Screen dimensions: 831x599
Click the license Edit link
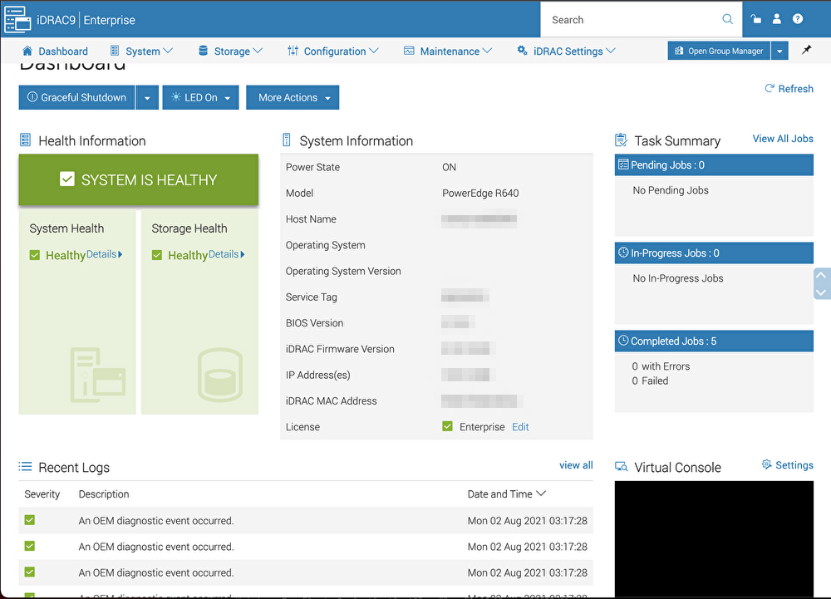520,427
